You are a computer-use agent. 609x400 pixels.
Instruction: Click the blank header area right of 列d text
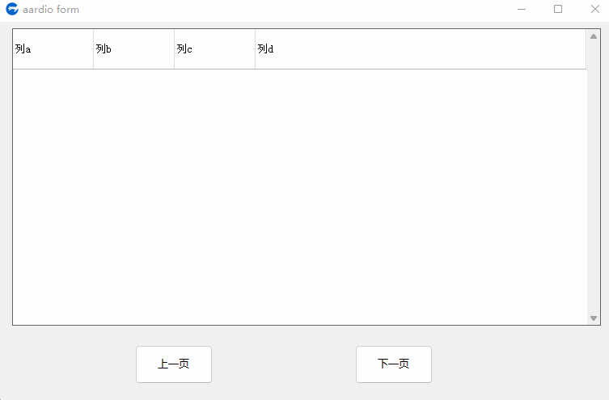pyautogui.click(x=430, y=48)
